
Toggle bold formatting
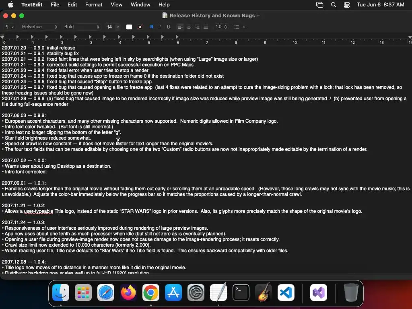coord(152,27)
